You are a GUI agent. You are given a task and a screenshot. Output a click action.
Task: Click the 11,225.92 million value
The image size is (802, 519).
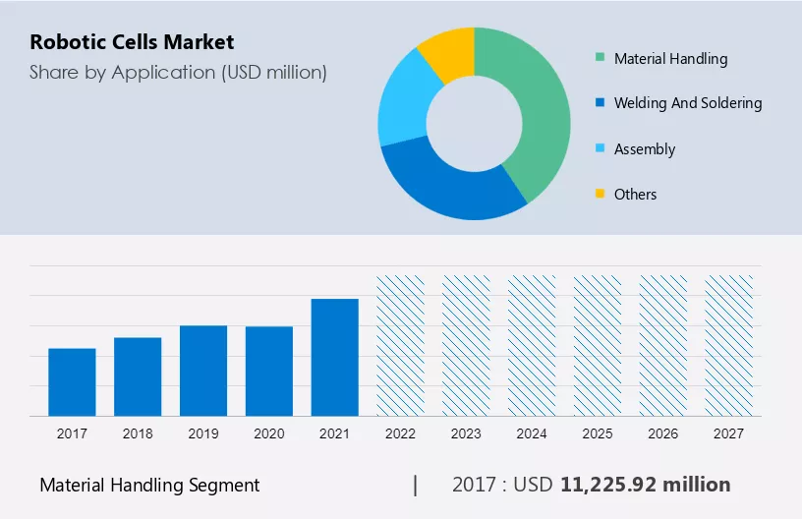click(x=646, y=485)
